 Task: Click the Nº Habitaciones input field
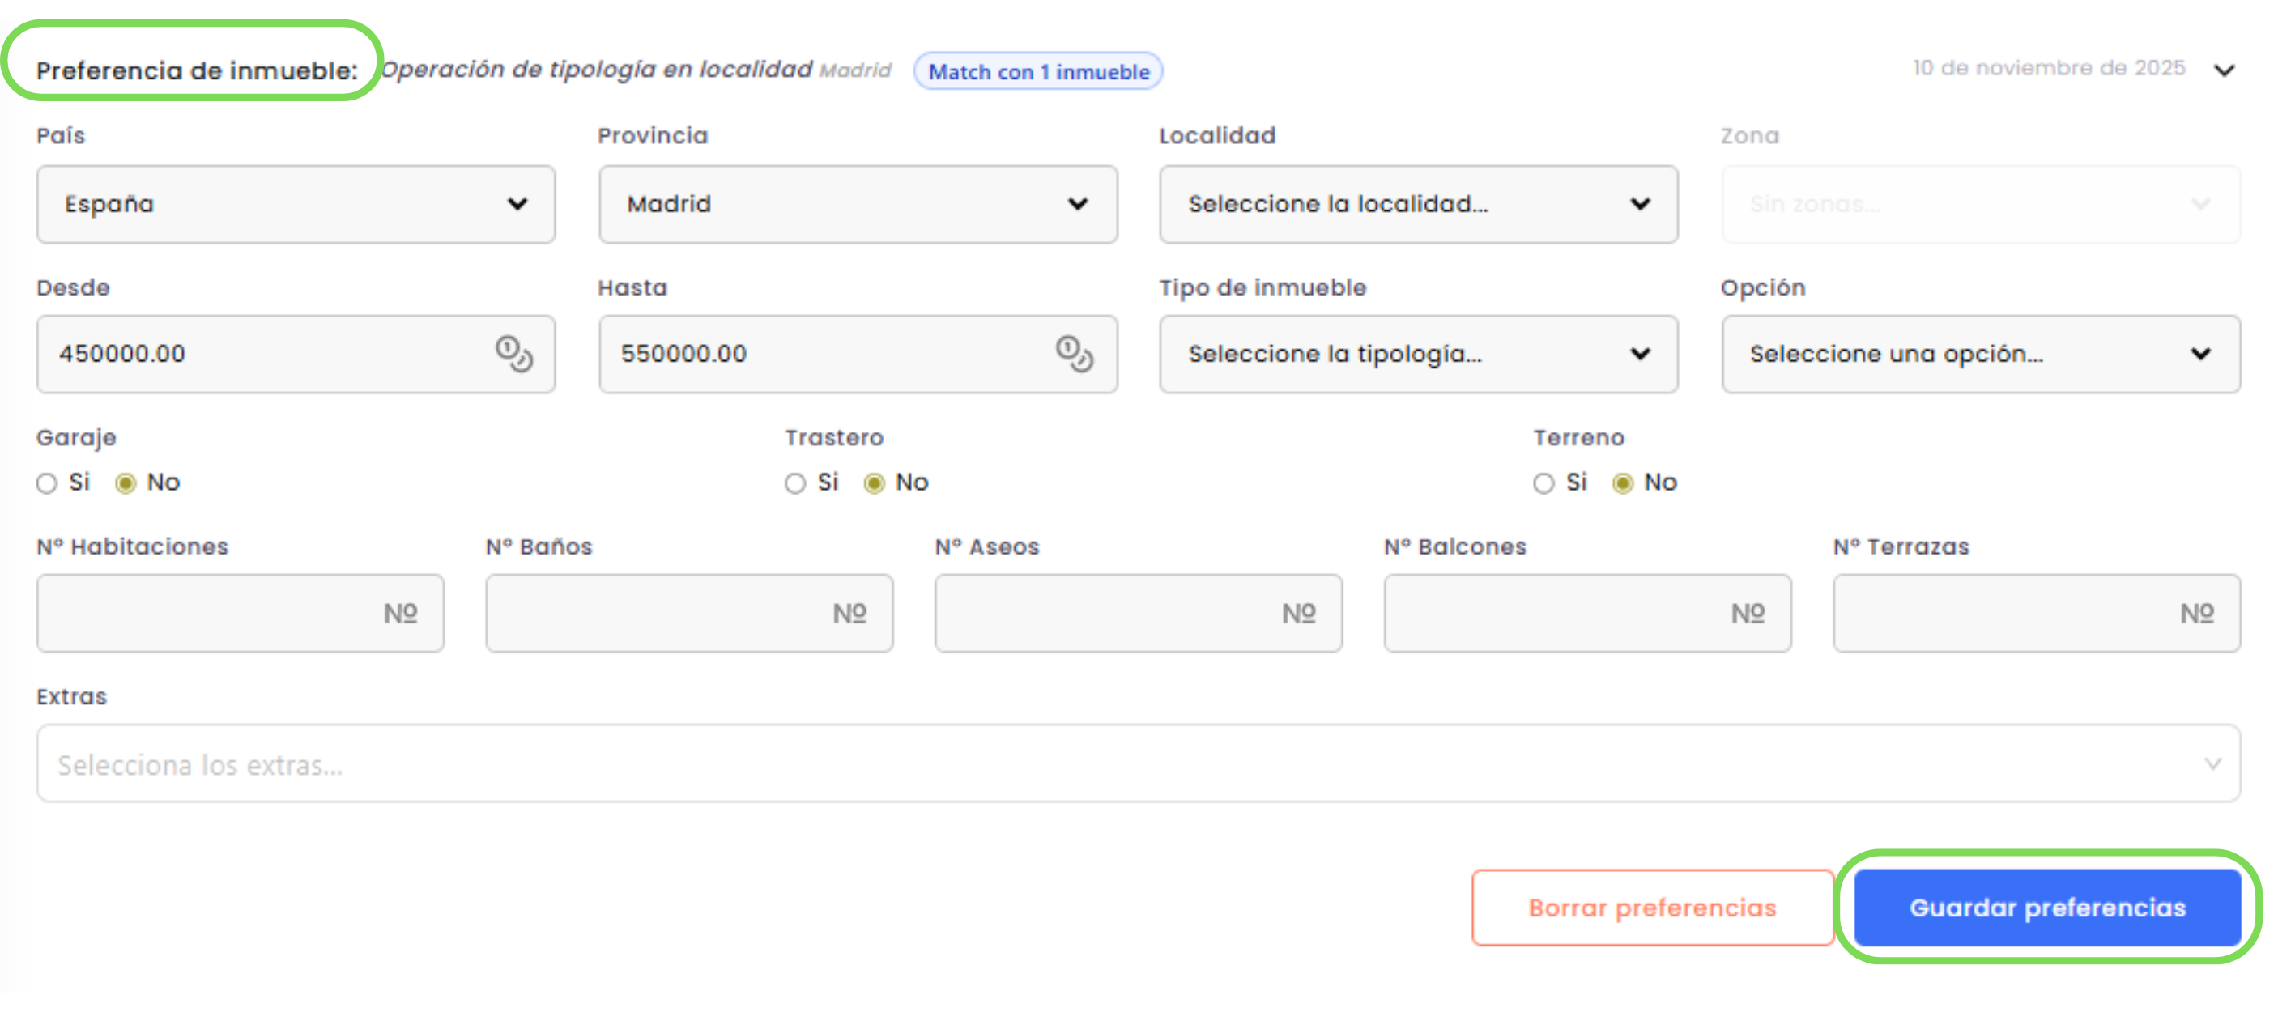click(240, 614)
